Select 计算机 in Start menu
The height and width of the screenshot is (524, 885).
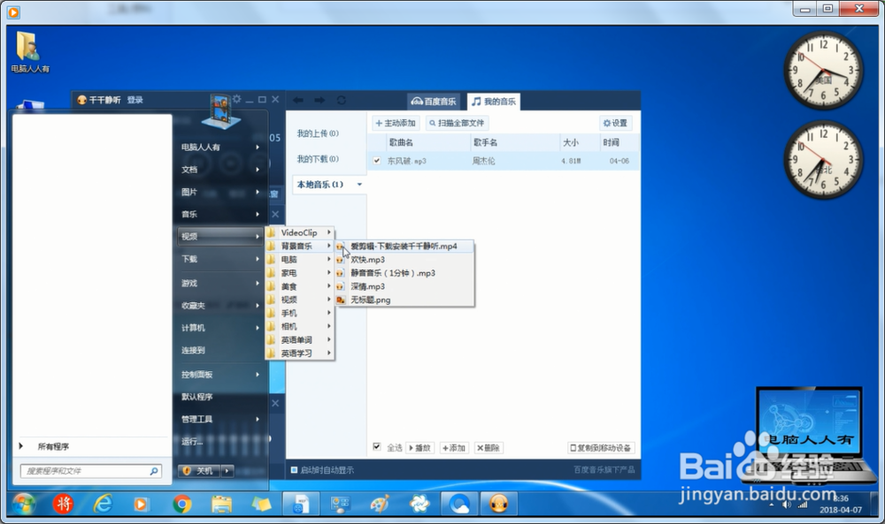tap(220, 328)
